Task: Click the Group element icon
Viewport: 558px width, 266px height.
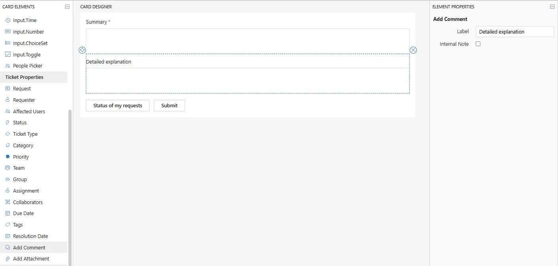Action: 8,179
